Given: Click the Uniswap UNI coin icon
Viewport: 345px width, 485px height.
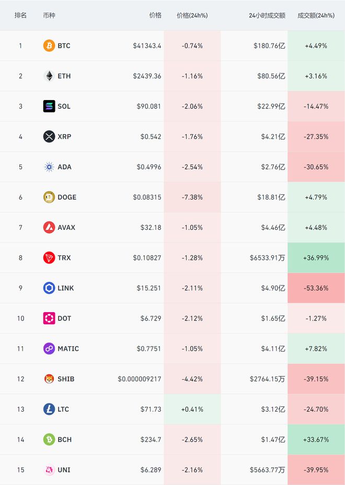Looking at the screenshot, I should 49,470.
